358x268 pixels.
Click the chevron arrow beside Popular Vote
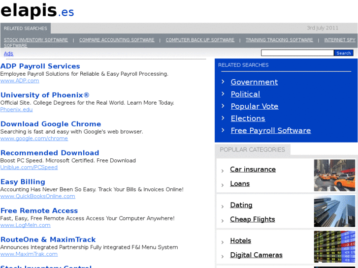(223, 106)
